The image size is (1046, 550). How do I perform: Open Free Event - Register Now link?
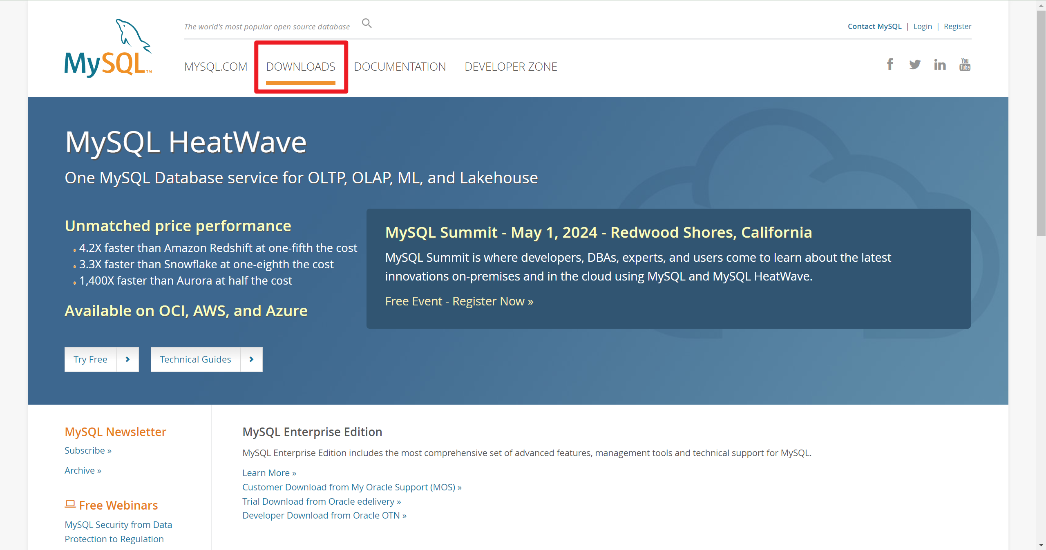pyautogui.click(x=459, y=301)
